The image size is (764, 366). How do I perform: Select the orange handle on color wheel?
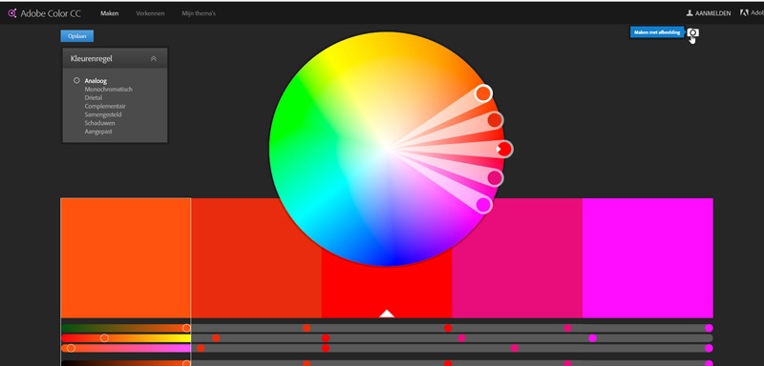(x=483, y=92)
